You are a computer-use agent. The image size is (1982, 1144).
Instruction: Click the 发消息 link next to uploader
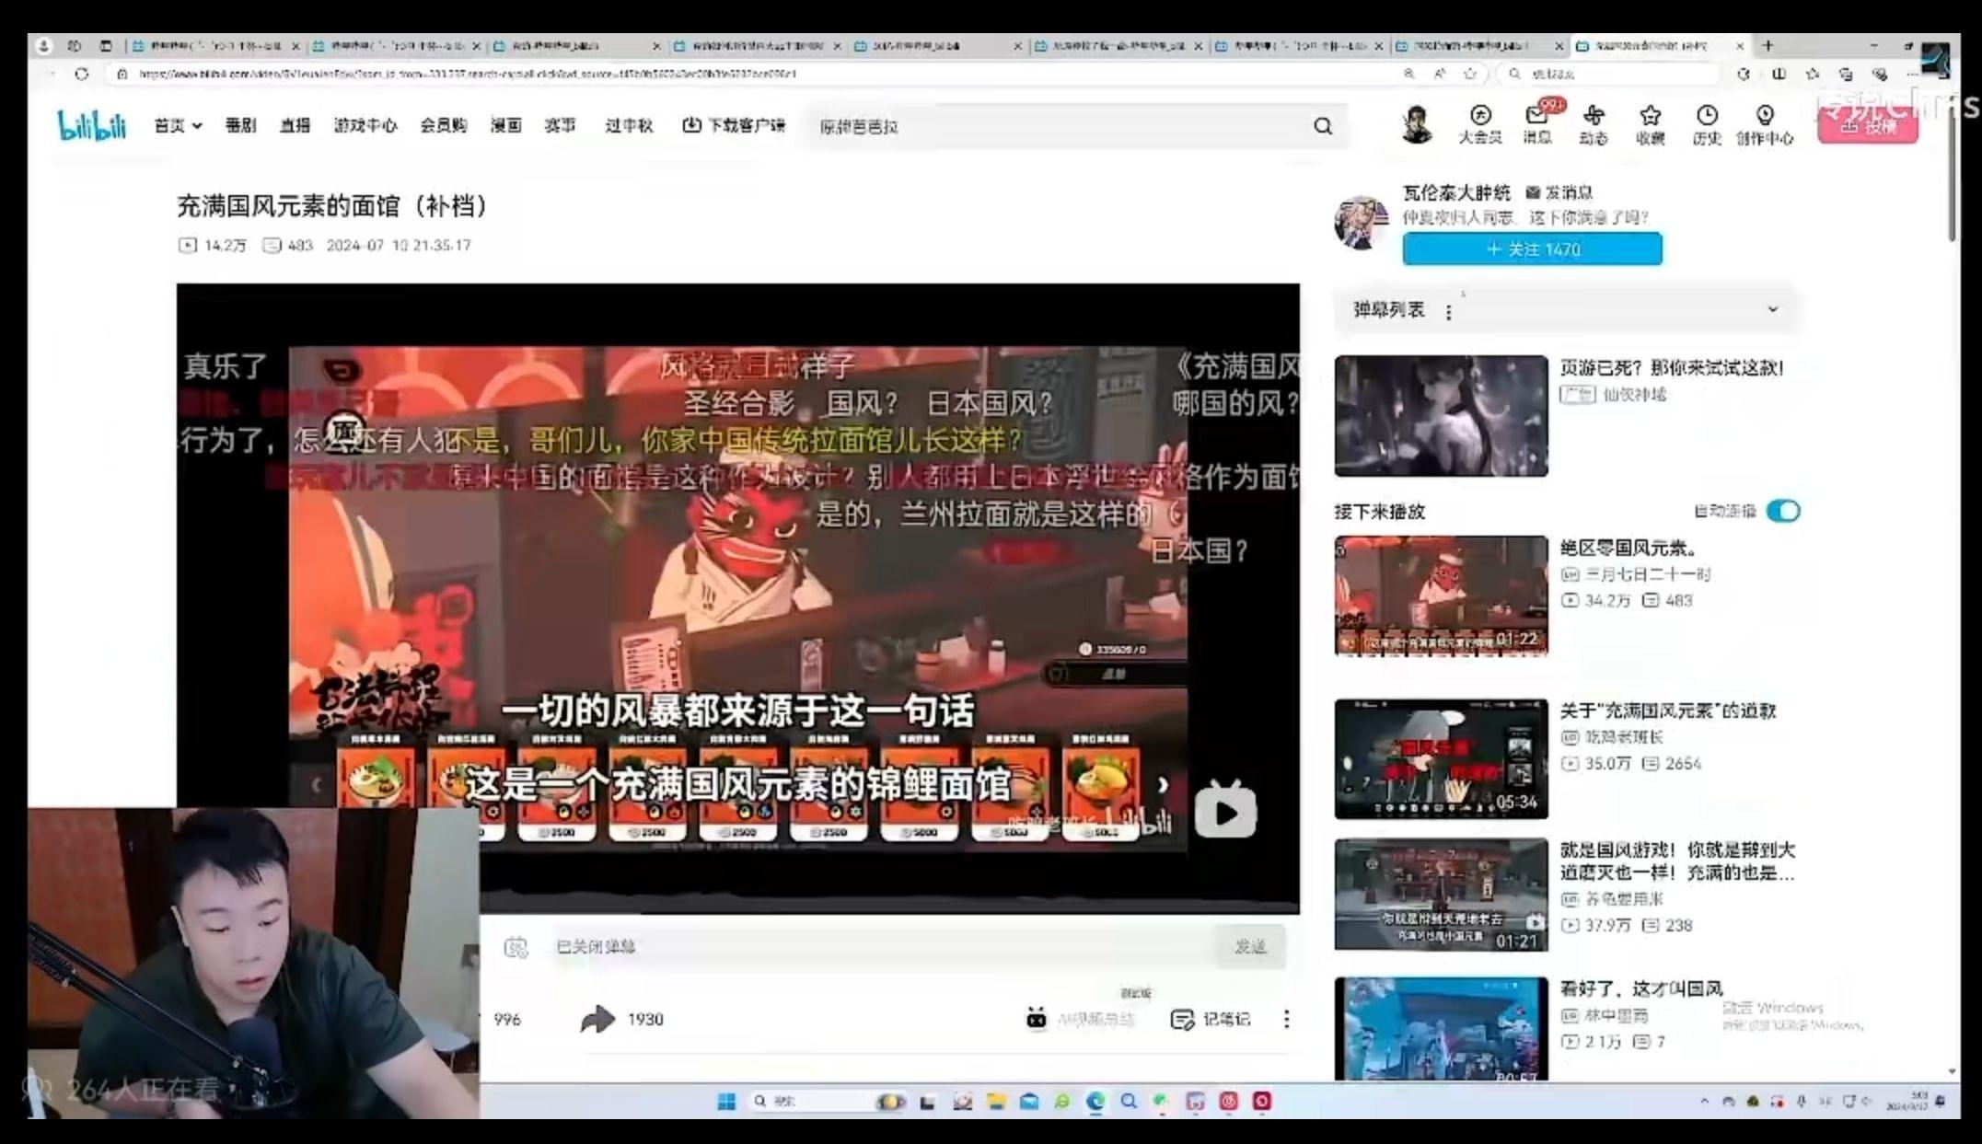tap(1559, 192)
